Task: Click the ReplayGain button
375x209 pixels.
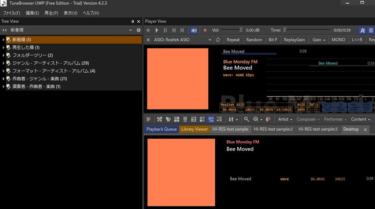Action: (x=294, y=40)
